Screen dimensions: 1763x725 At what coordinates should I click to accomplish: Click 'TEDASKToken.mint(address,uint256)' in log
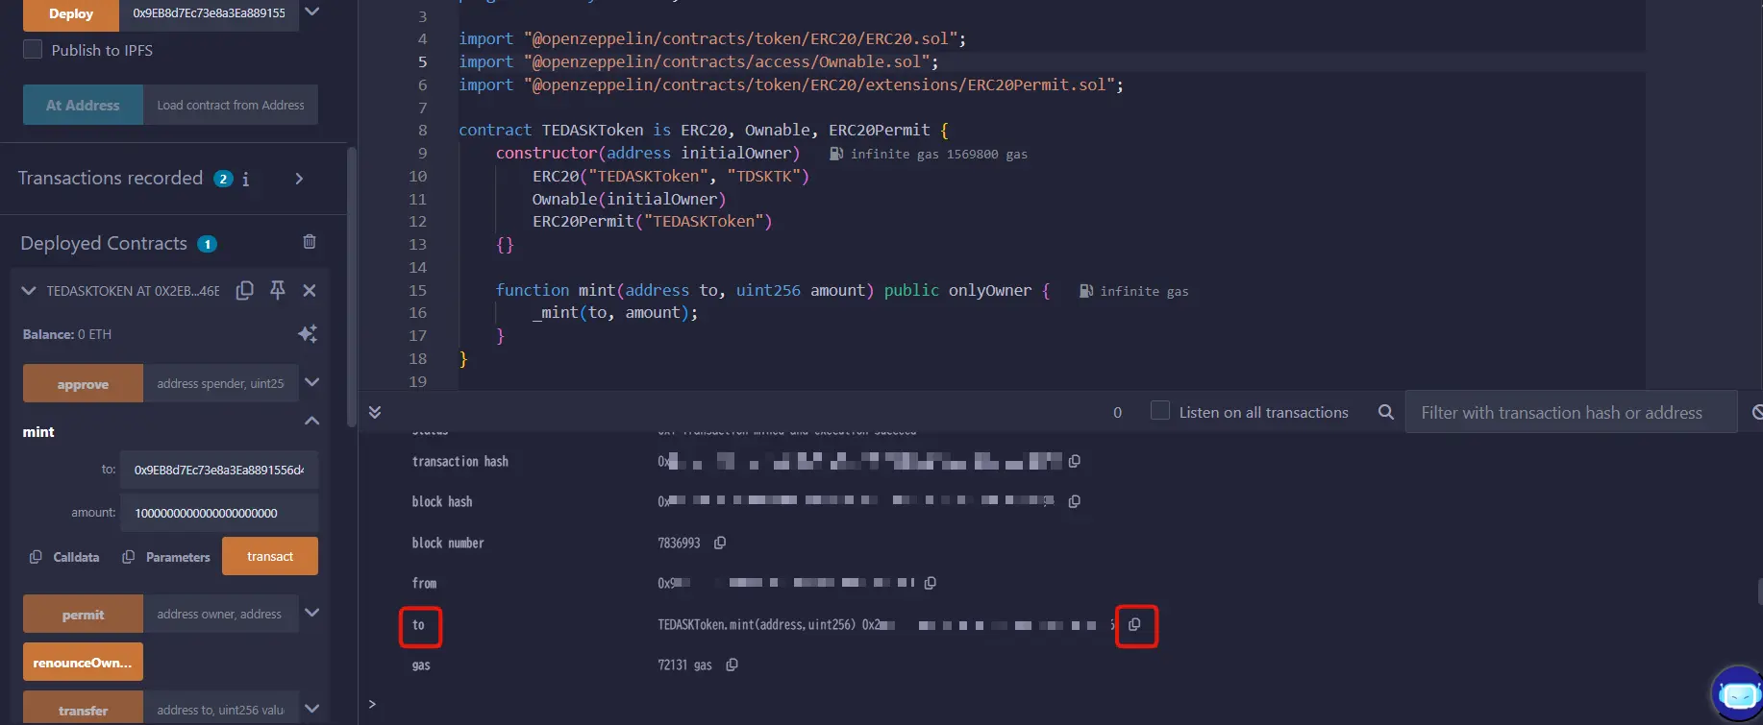click(x=756, y=624)
